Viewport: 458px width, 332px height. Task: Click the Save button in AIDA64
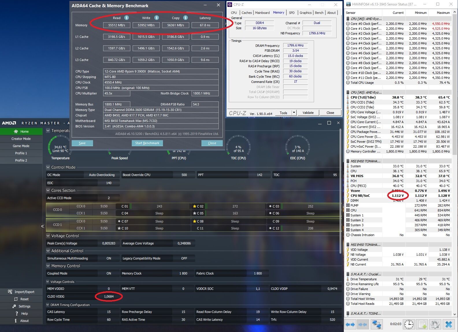pos(82,143)
